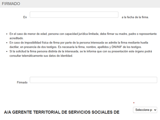Viewport: 160px width, 120px height.
Task: Open the "Seleccione" province dropdown
Action: coord(145,110)
